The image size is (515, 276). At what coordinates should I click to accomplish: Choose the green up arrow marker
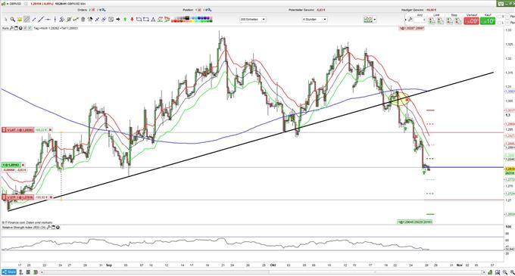pyautogui.click(x=125, y=20)
